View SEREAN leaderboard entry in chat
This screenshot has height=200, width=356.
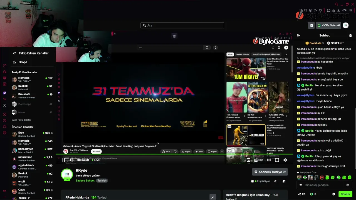coord(335,43)
